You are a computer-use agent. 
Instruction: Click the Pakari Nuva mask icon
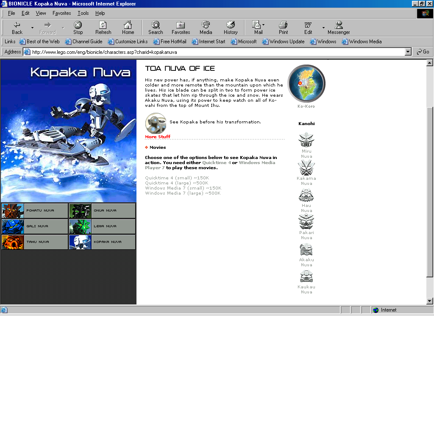pos(306,222)
